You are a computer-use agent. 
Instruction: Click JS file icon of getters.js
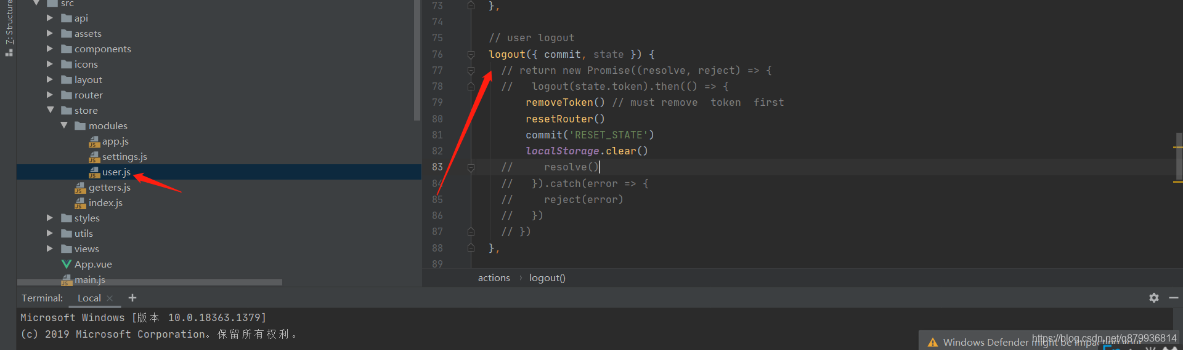[80, 188]
